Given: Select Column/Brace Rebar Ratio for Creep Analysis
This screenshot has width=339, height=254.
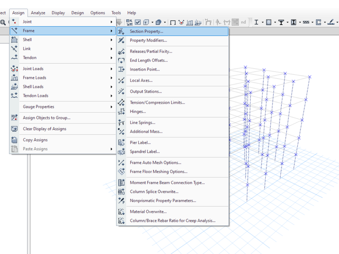Looking at the screenshot, I should click(172, 221).
